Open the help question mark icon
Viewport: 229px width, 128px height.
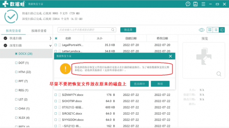pyautogui.click(x=188, y=4)
